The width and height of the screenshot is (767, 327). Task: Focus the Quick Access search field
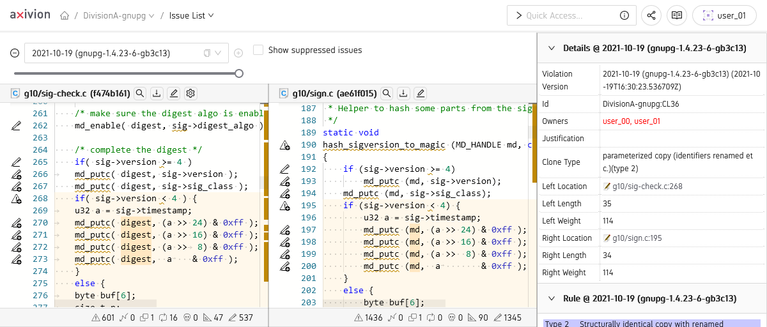[x=572, y=16]
